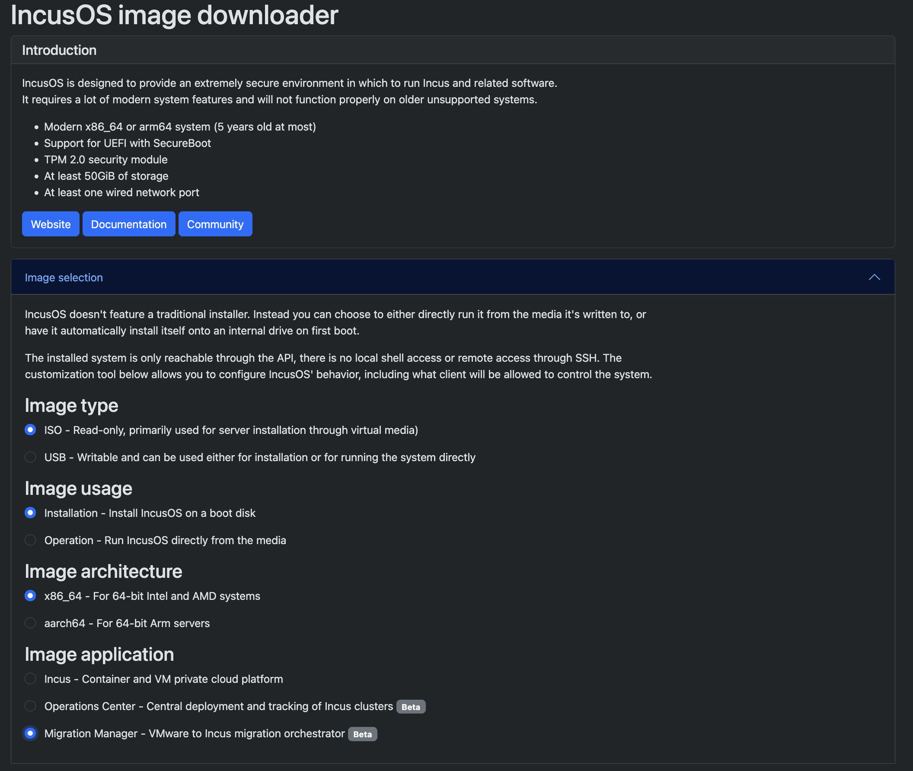Select aarch64 architecture
This screenshot has height=771, width=913.
tap(30, 623)
